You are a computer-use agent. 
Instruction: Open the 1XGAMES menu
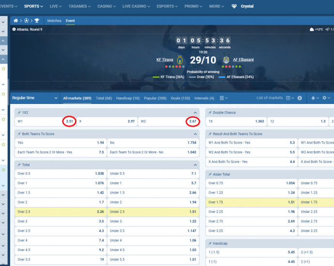[x=79, y=6]
